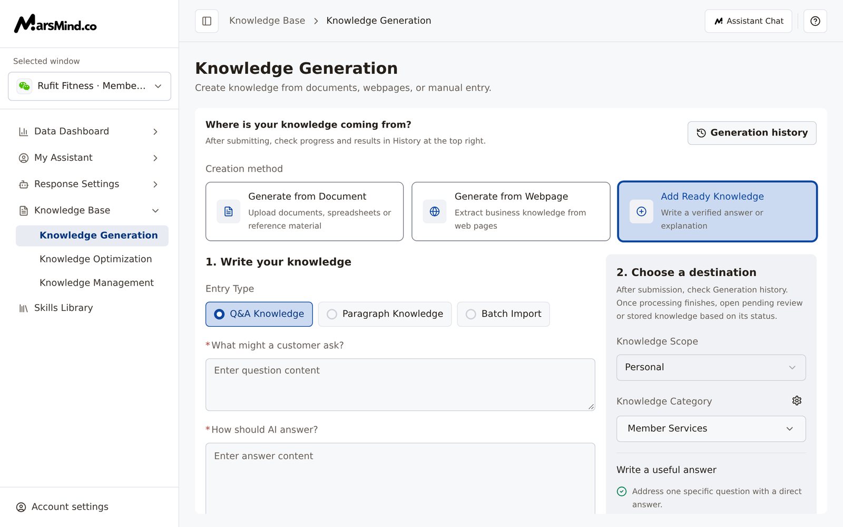Focus the question content text area
This screenshot has height=527, width=843.
(400, 385)
